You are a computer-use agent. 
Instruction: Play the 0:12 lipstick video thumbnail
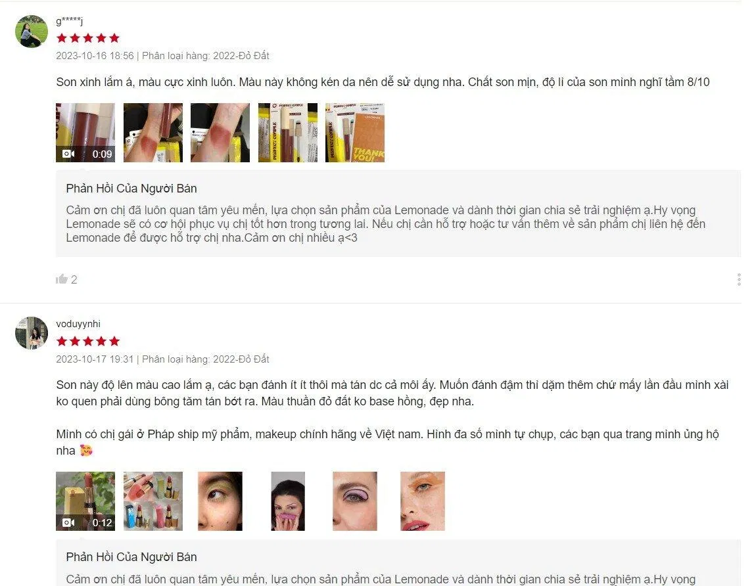(85, 501)
